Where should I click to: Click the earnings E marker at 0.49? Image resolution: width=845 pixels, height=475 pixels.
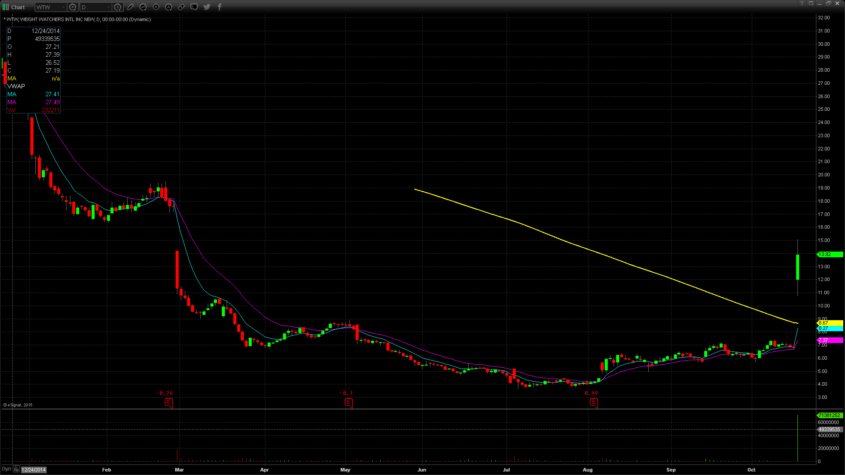[594, 402]
